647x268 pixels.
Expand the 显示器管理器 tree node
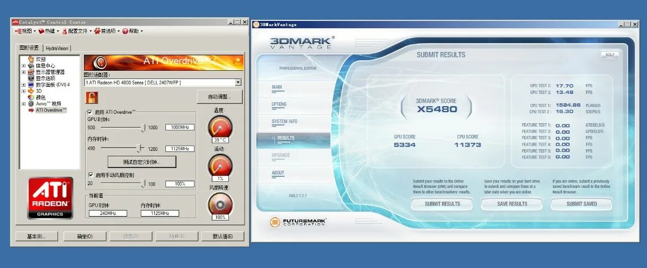coord(24,72)
